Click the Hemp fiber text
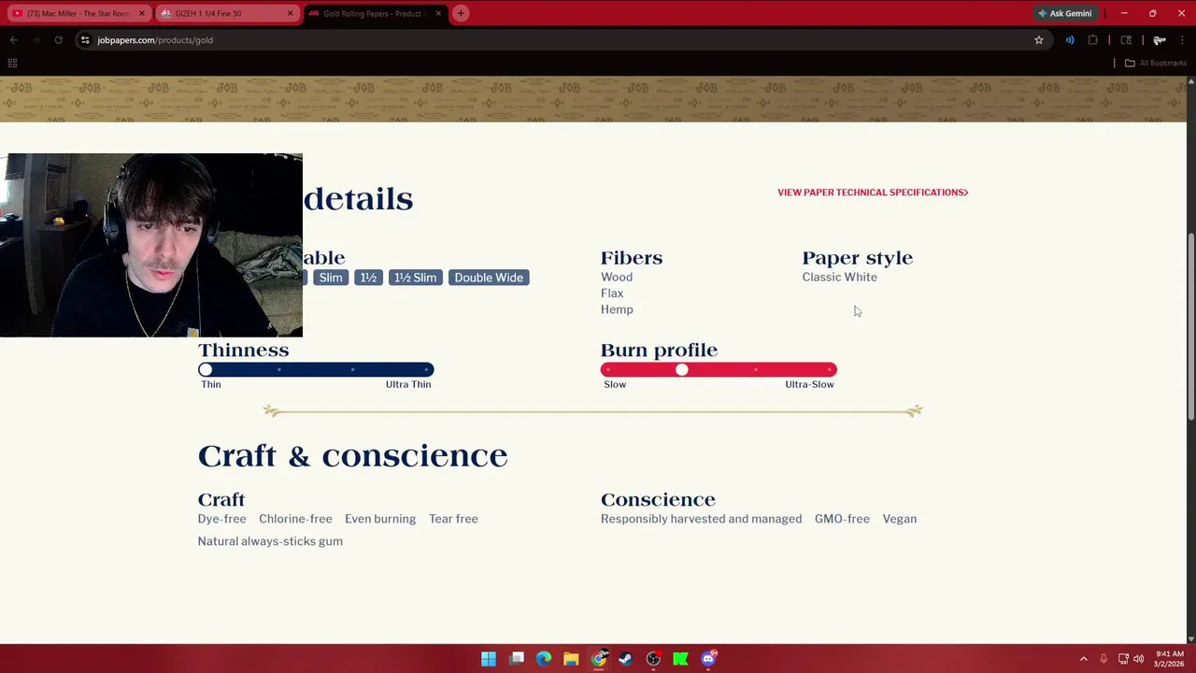Screen dimensions: 1196x673 coord(617,309)
